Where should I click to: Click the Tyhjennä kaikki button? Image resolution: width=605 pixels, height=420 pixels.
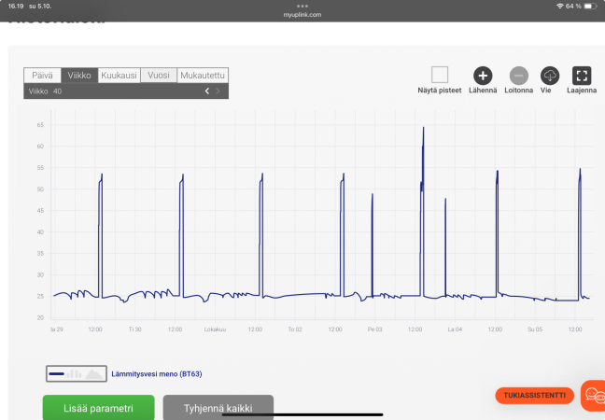click(218, 408)
